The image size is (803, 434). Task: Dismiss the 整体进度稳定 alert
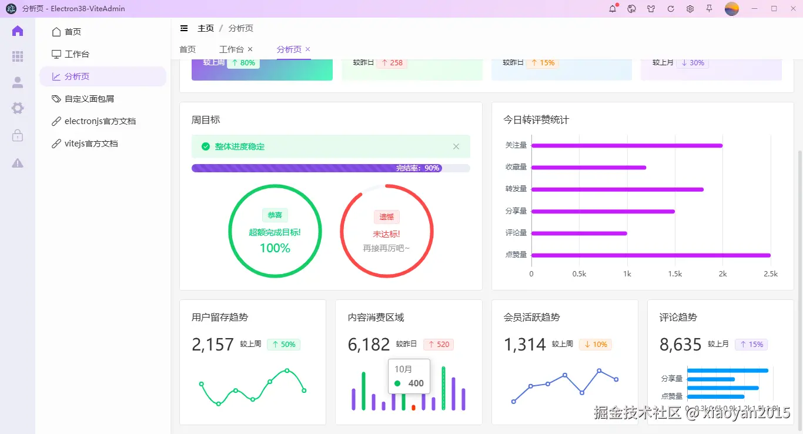pos(456,146)
